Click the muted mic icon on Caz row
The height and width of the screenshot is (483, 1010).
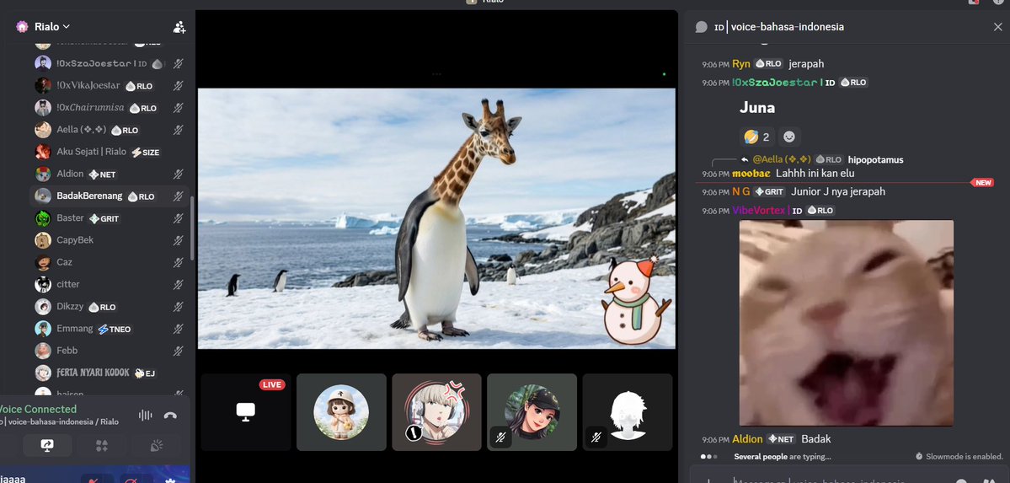click(179, 262)
